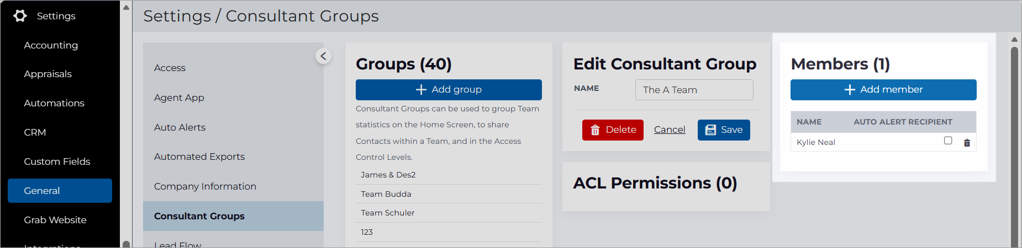The height and width of the screenshot is (248, 1022).
Task: Click the plus icon on Add member
Action: [850, 89]
